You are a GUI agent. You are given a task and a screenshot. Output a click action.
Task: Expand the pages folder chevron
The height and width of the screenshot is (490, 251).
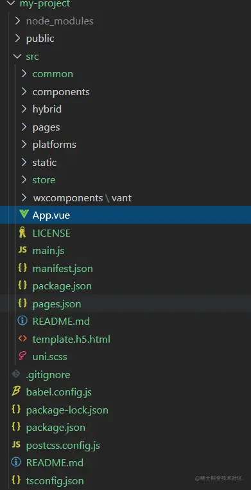pos(24,127)
